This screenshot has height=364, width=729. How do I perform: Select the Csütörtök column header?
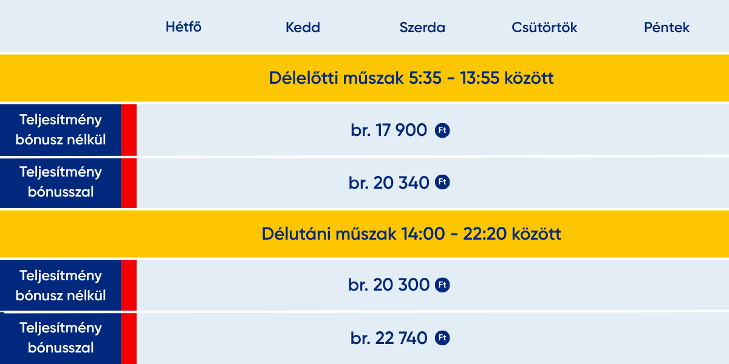tap(544, 27)
